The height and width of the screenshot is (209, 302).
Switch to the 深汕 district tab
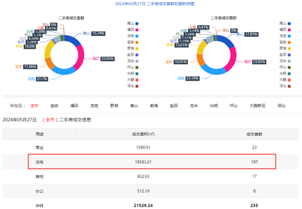pos(282,106)
